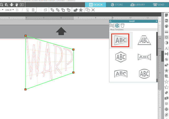Choose the arched flag ABC template
Viewport: 169px width, 119px height.
pos(121,74)
